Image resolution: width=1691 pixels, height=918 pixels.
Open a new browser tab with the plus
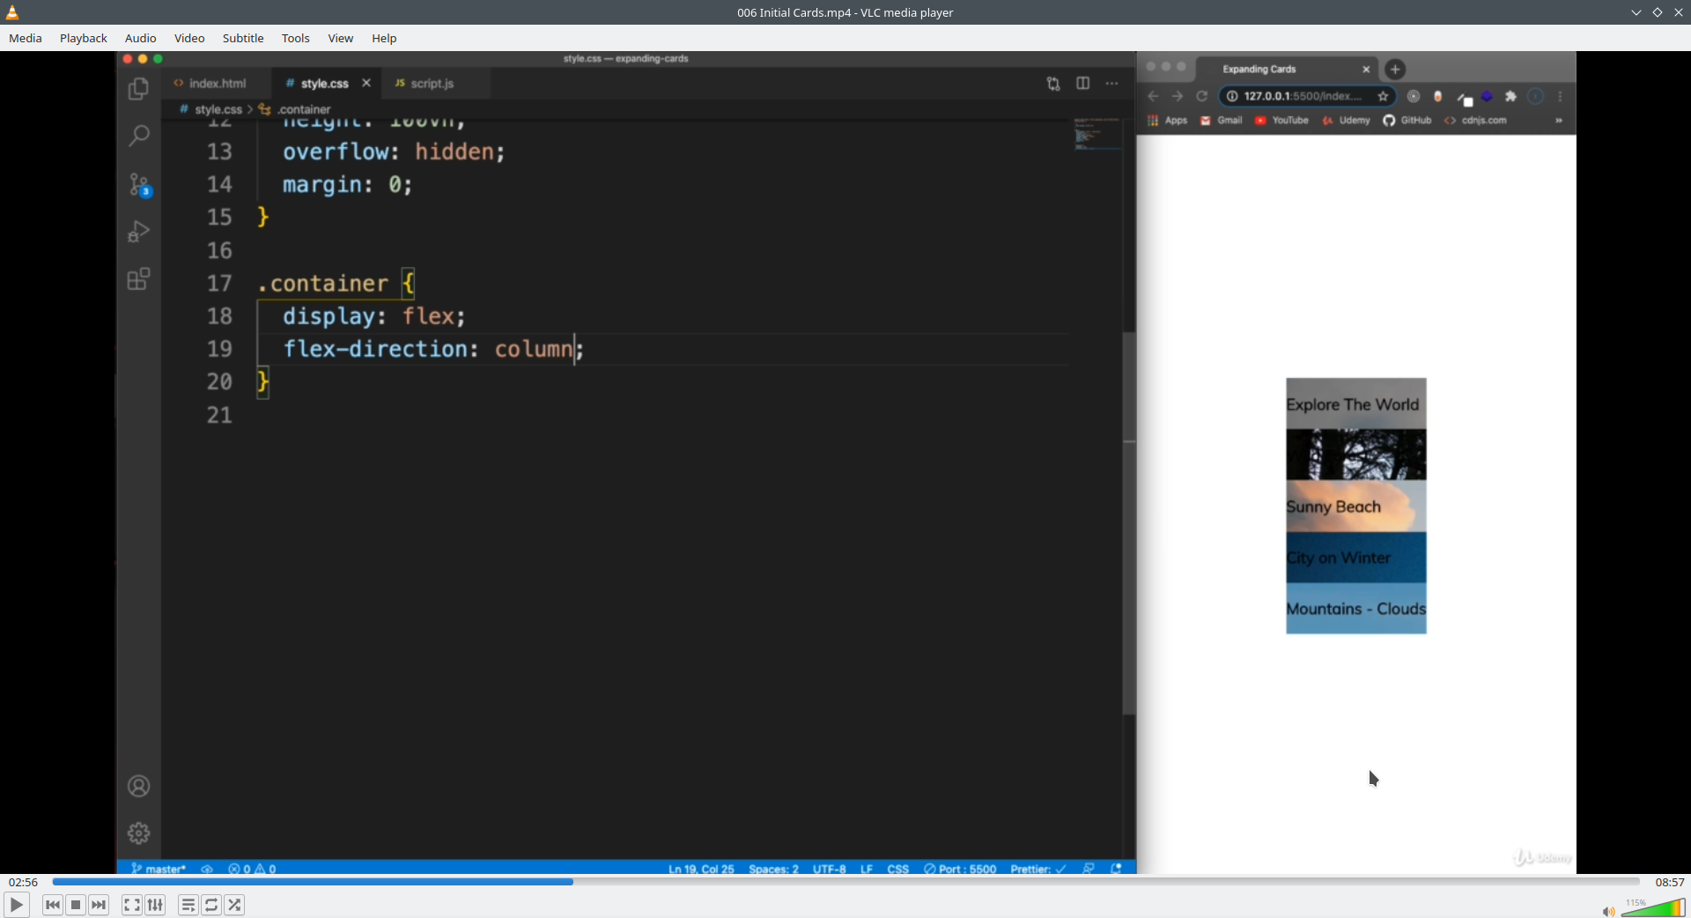click(1395, 69)
